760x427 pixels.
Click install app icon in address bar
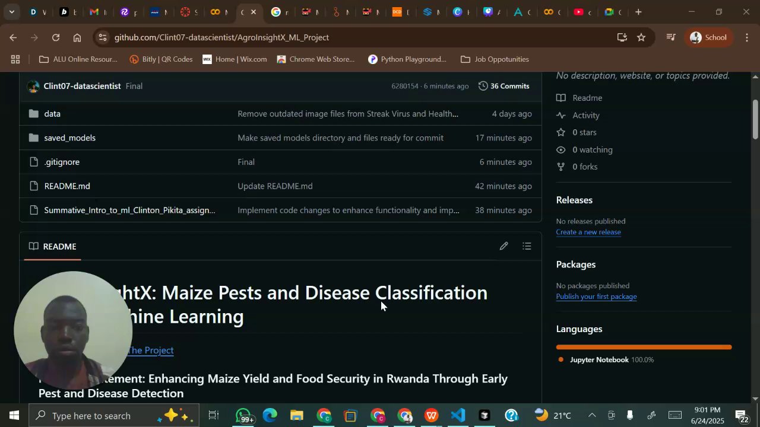pyautogui.click(x=622, y=37)
